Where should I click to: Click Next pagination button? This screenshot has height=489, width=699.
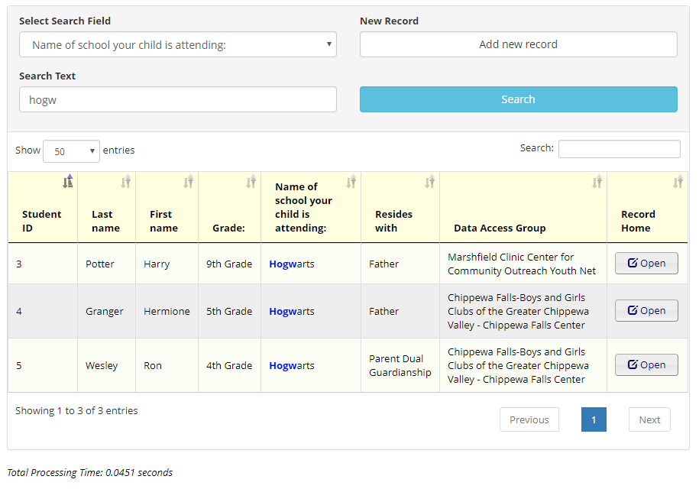(649, 419)
